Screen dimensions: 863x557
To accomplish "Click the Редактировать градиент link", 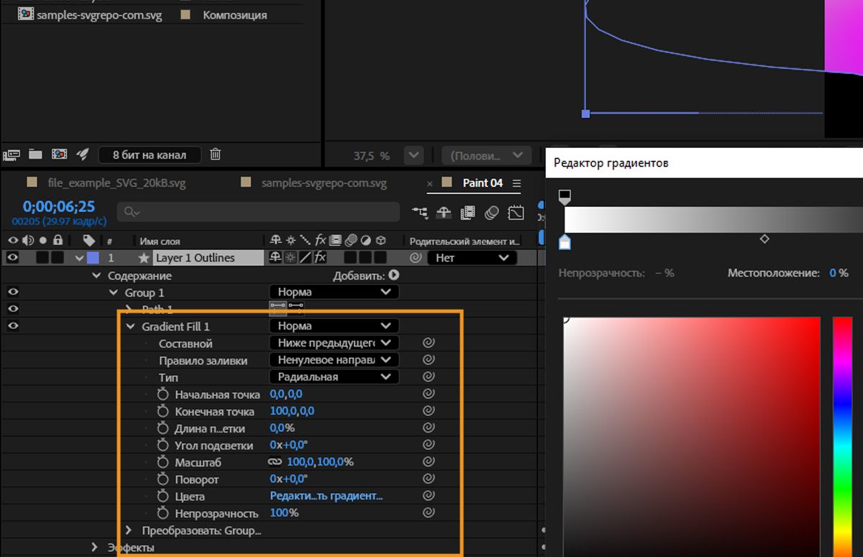I will (x=326, y=496).
